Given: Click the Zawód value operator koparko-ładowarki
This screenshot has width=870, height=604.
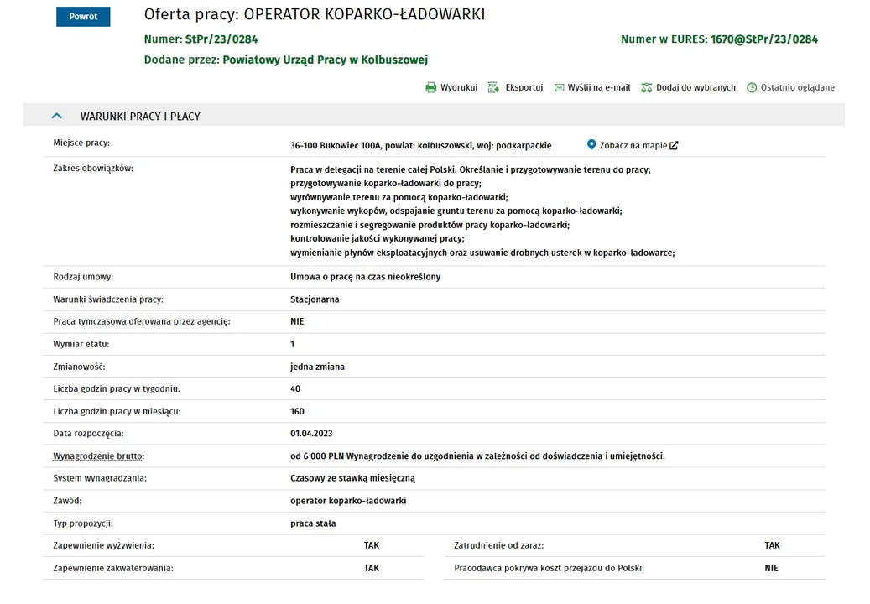Looking at the screenshot, I should (x=348, y=501).
